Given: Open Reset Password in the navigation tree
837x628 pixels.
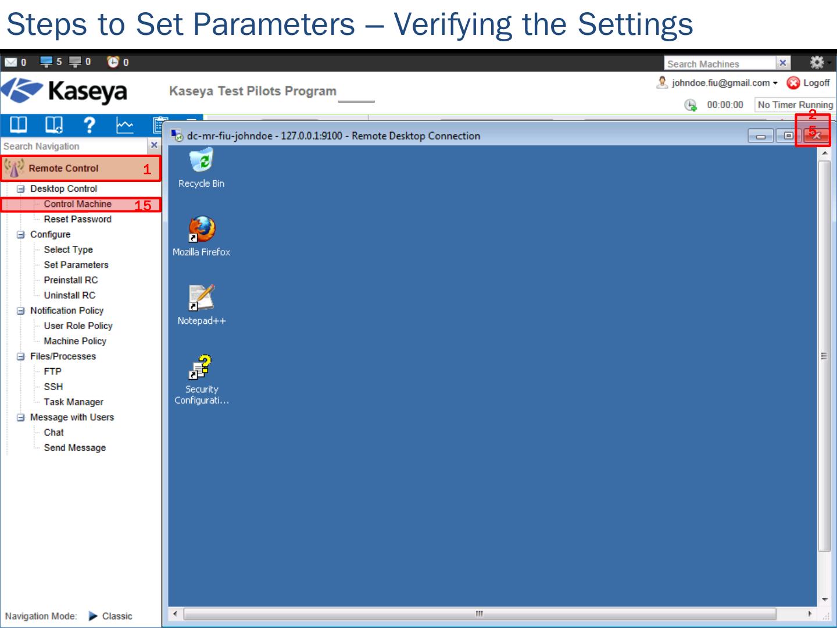Looking at the screenshot, I should point(77,219).
